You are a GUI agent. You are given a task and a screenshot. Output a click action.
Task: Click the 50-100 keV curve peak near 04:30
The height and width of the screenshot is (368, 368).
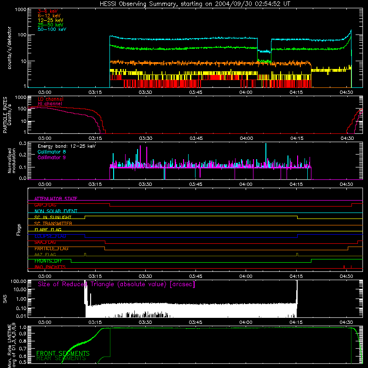coord(351,30)
